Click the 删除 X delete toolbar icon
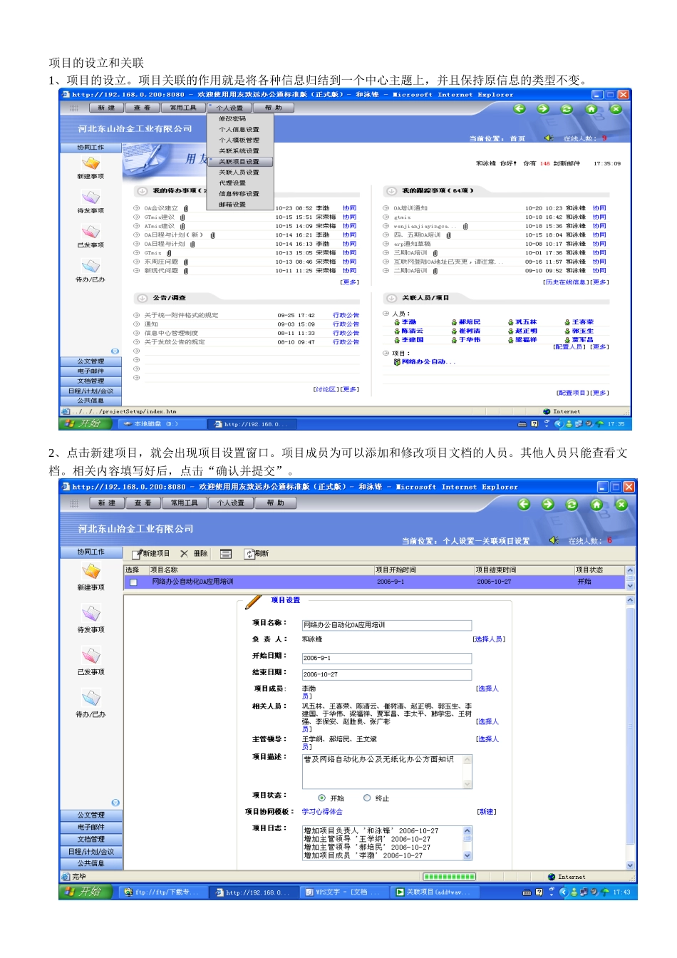 pos(184,553)
